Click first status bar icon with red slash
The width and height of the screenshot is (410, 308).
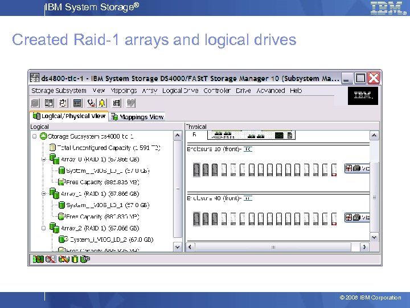pyautogui.click(x=38, y=260)
